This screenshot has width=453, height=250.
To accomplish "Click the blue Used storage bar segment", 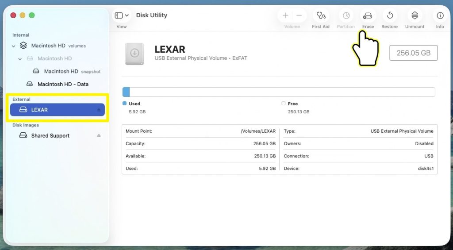I will 126,92.
